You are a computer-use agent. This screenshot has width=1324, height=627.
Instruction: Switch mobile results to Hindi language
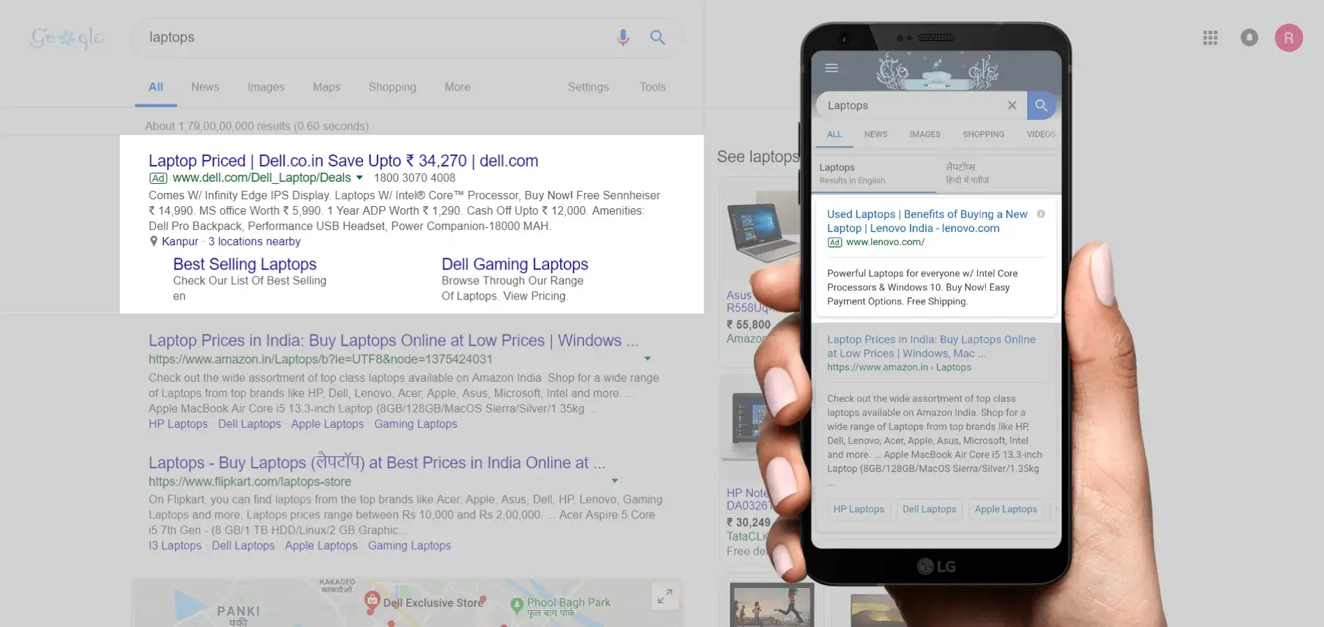[966, 173]
